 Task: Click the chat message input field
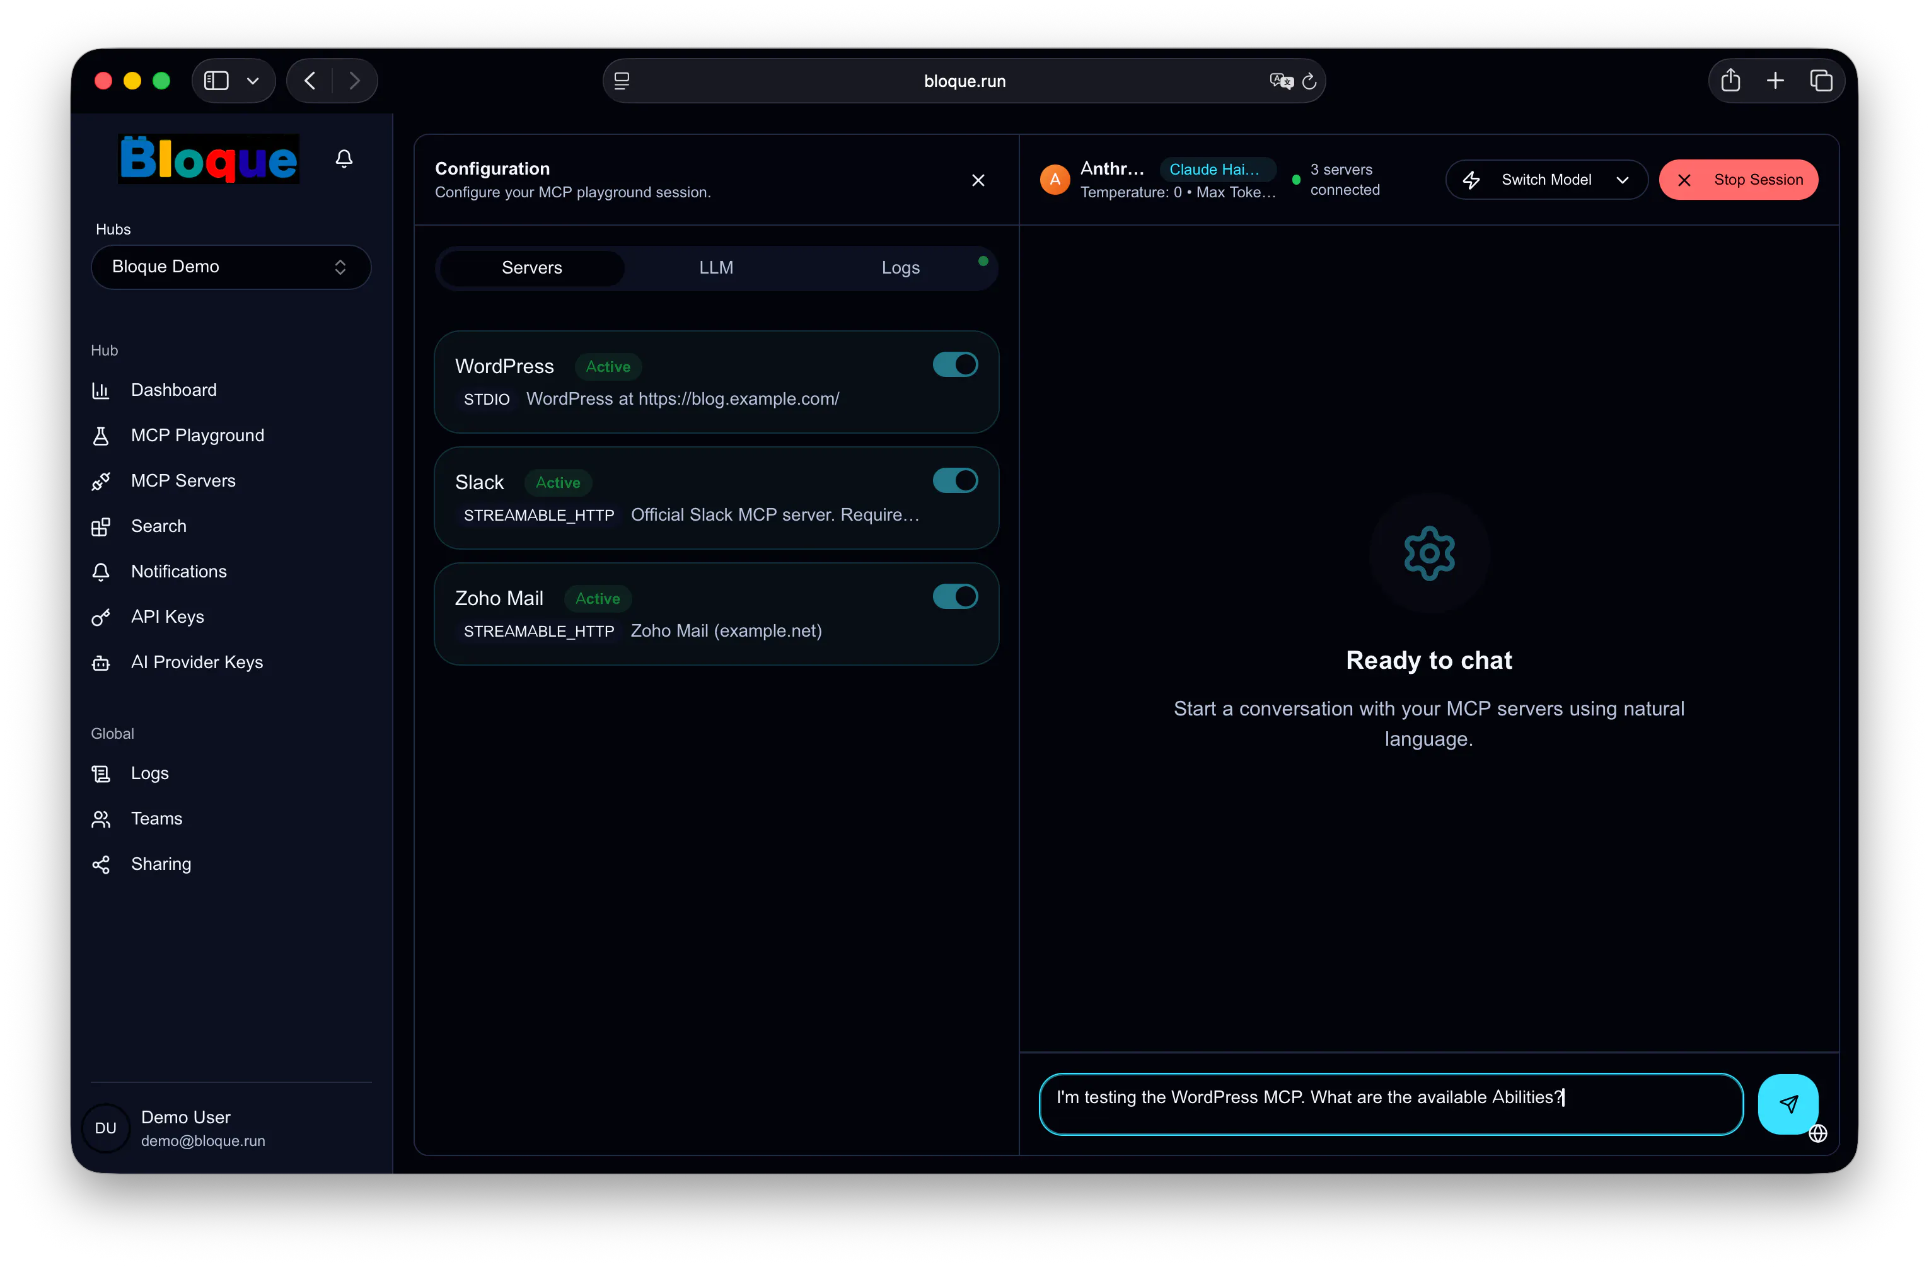pos(1391,1104)
